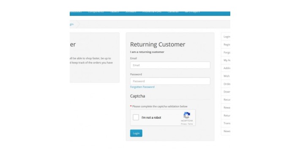
Task: Select Login in the right sidebar list
Action: [226, 37]
